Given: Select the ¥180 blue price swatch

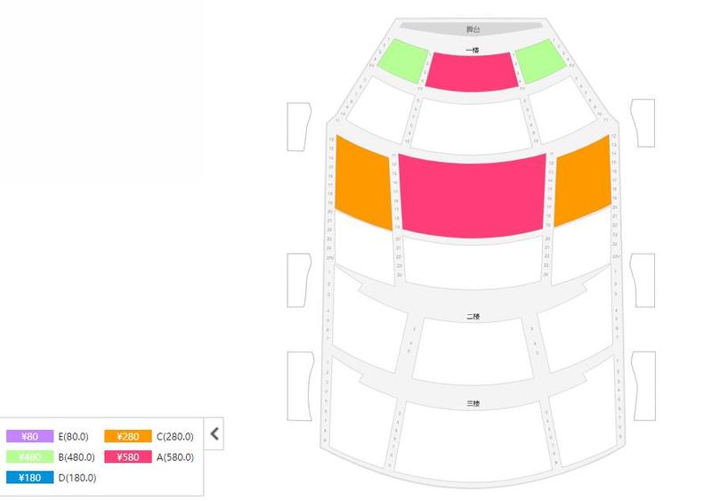Looking at the screenshot, I should (30, 478).
